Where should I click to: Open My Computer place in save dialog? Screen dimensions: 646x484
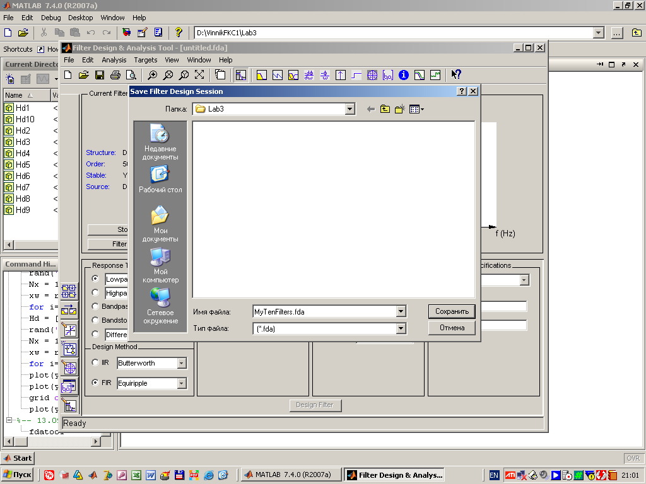pos(160,265)
